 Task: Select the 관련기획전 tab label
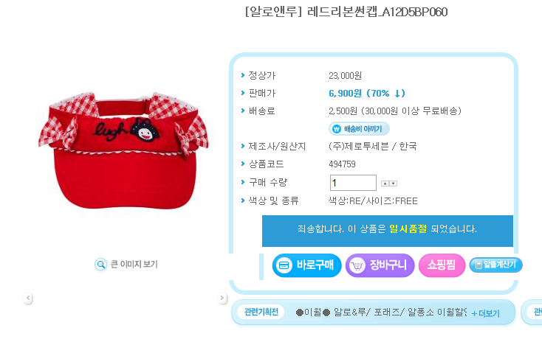coord(261,312)
